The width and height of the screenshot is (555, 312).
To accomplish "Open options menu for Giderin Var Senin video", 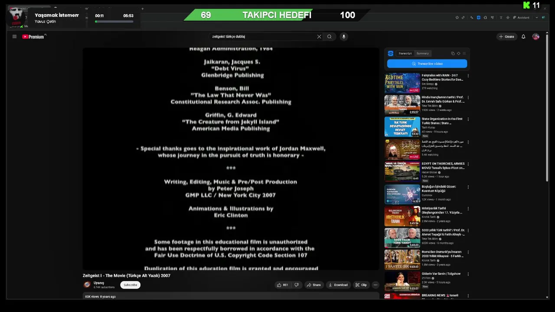I will click(468, 274).
